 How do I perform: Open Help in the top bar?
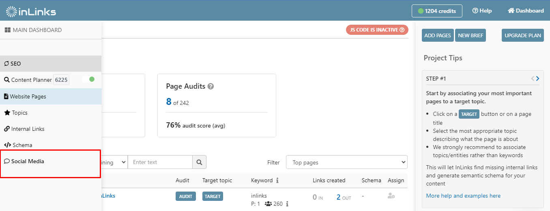tap(482, 11)
